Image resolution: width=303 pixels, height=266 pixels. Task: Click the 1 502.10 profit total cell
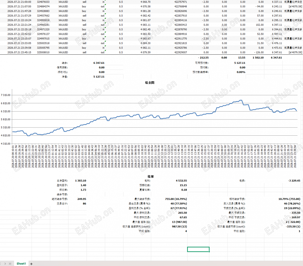258,58
